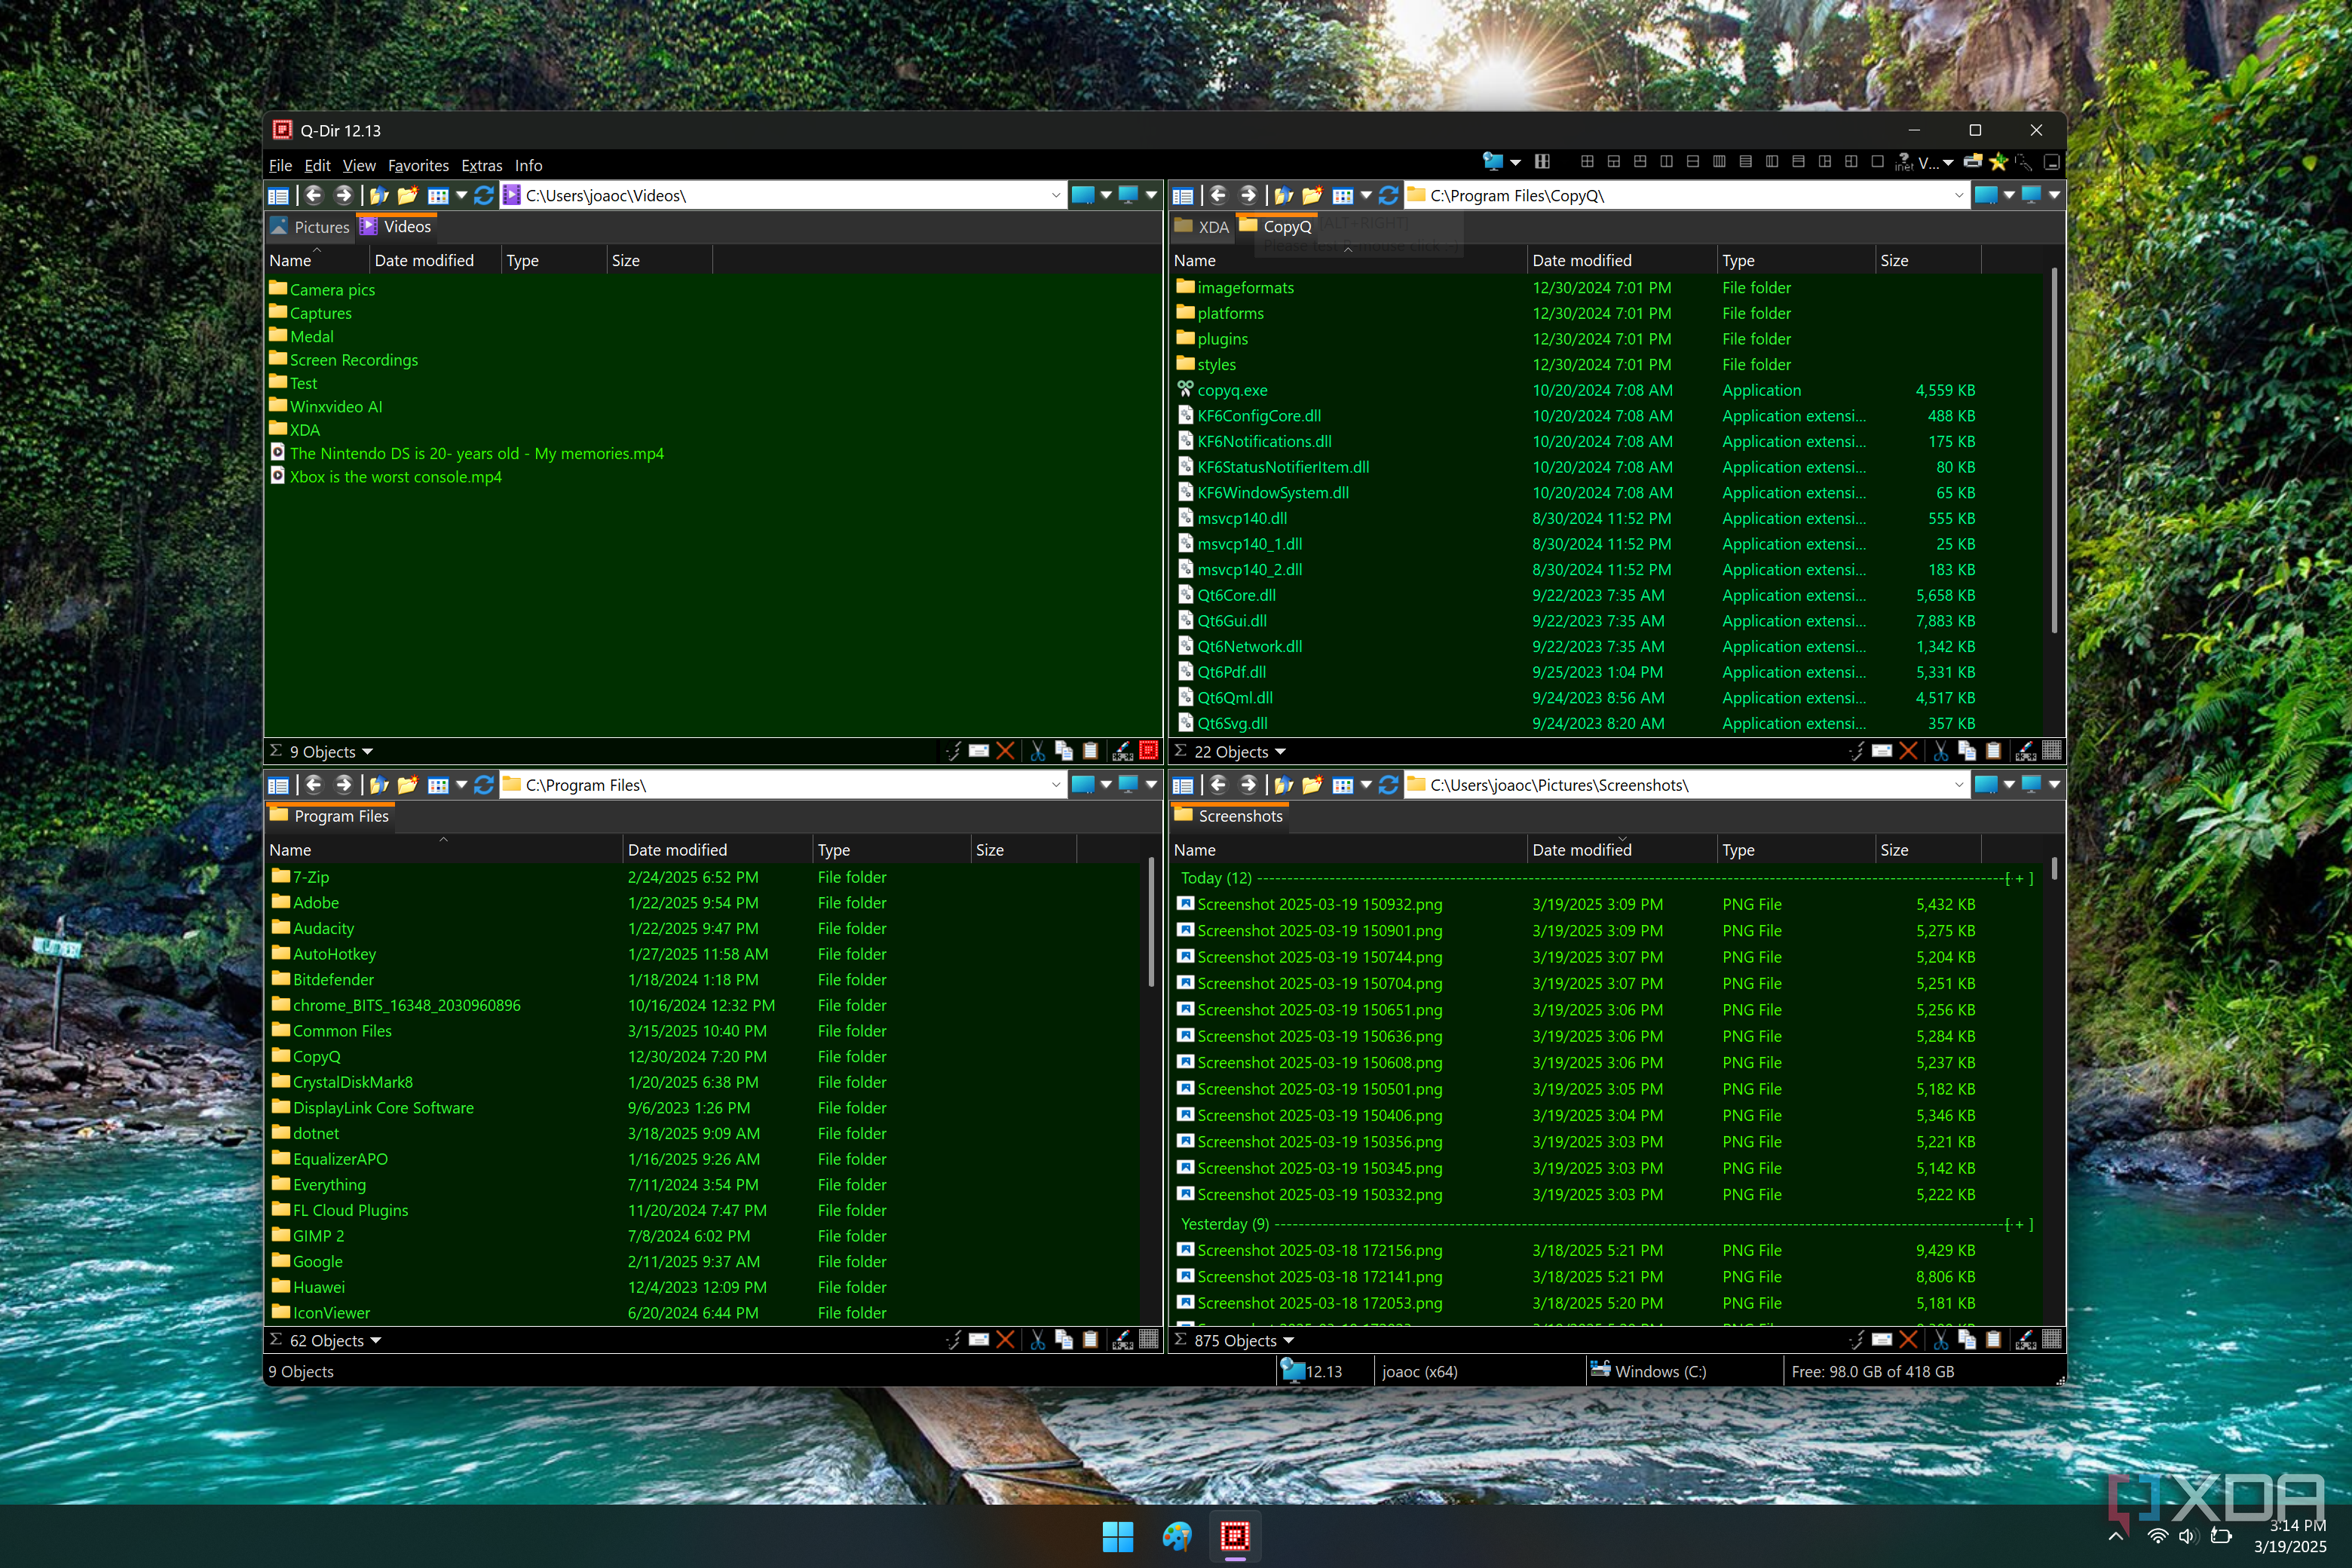Click copy icon under Screenshots pane

tap(1967, 1340)
